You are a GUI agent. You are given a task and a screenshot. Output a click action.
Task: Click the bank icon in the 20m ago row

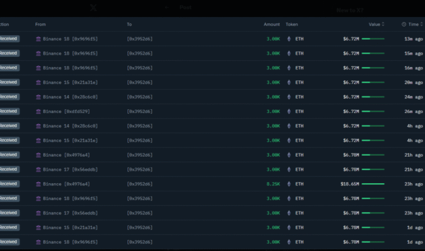click(38, 82)
